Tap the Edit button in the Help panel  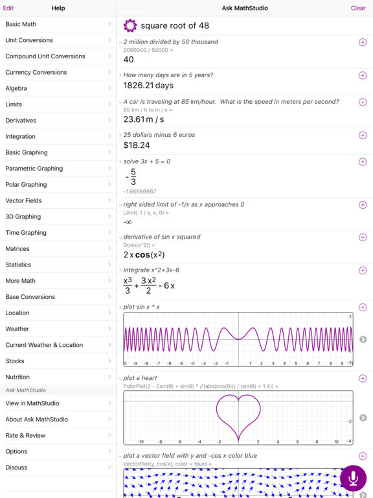pos(8,8)
